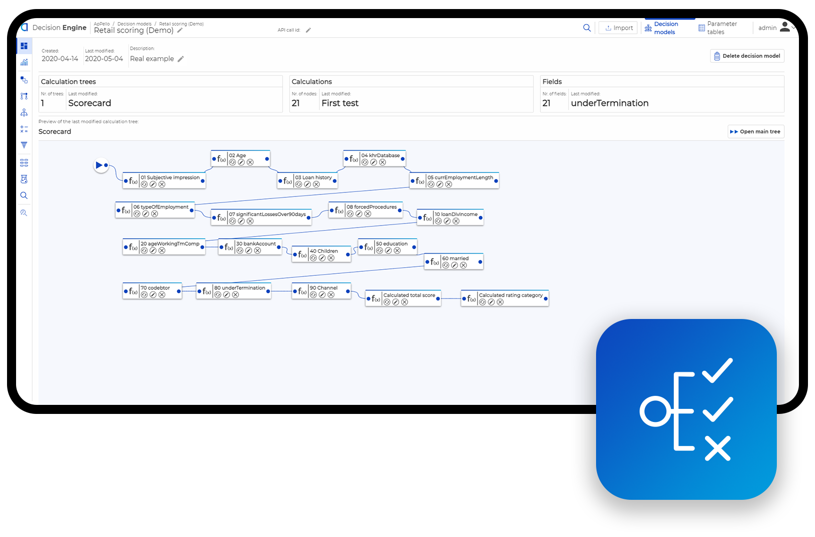Edit the Retail scoring (Demo) title pencil
This screenshot has height=537, width=815.
[180, 31]
